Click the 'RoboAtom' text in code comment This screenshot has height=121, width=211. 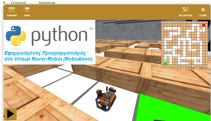click(47, 3)
